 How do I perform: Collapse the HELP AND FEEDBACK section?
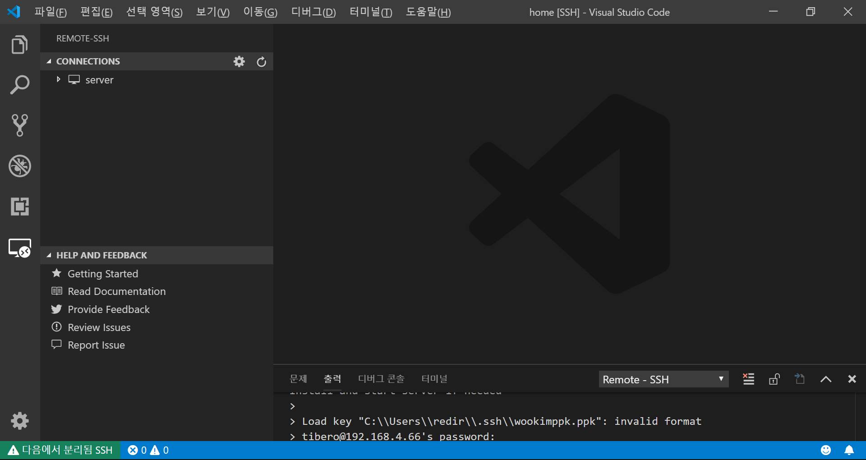[49, 255]
